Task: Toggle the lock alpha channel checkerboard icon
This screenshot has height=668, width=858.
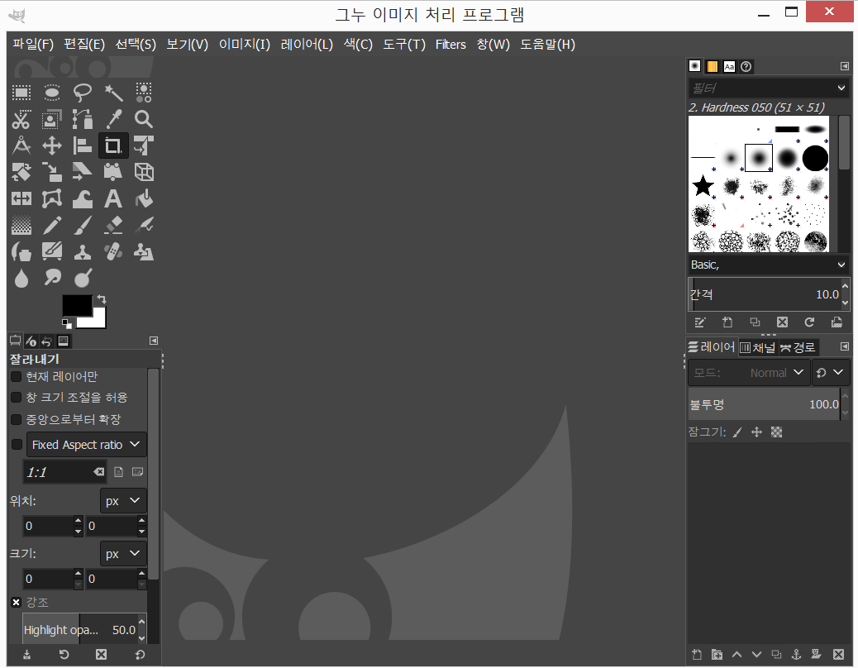Action: point(776,432)
